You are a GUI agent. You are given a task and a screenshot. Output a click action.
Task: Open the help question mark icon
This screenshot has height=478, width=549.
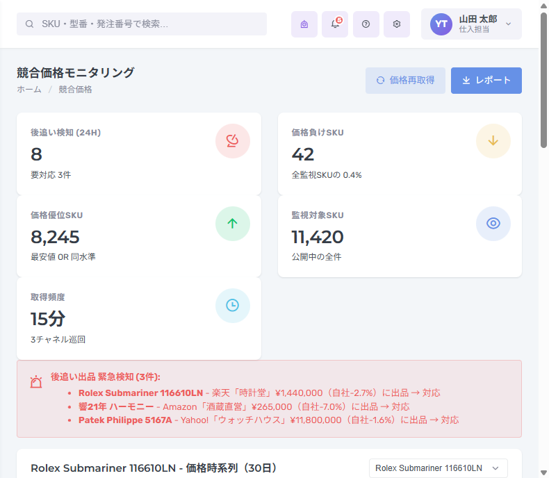click(x=366, y=24)
